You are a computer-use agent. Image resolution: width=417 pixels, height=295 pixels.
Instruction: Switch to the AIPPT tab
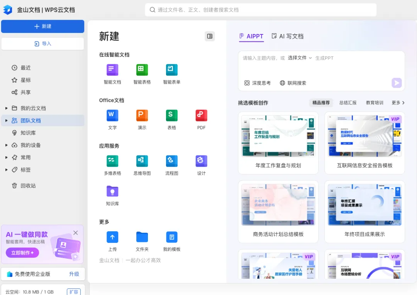click(x=251, y=36)
